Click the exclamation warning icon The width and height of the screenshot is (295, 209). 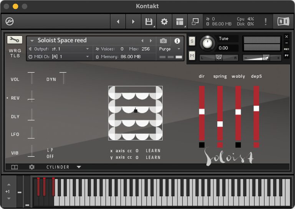[x=265, y=22]
